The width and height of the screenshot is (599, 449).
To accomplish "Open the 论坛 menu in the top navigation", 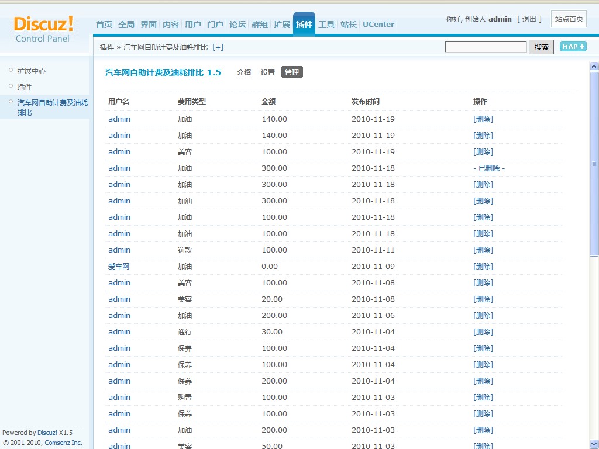I will (x=237, y=25).
